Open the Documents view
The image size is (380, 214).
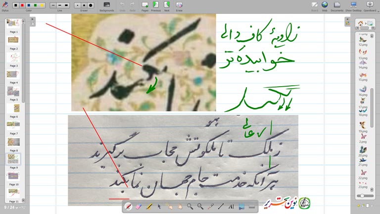(337, 5)
